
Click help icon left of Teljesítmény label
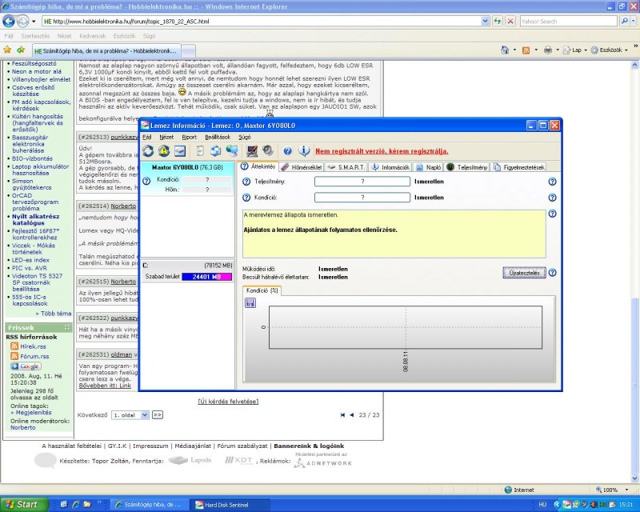tap(246, 182)
